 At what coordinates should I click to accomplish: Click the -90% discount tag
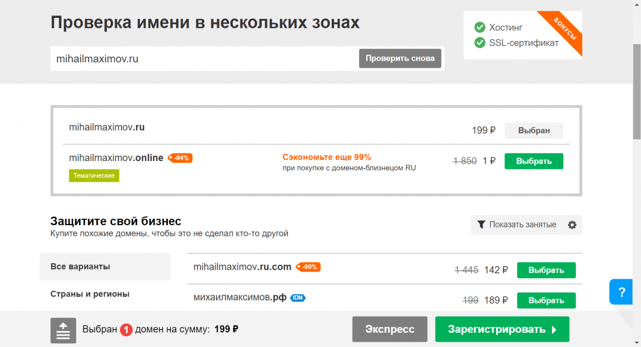coord(308,267)
